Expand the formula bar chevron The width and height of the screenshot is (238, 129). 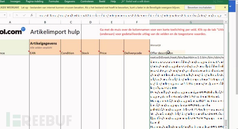point(225,15)
